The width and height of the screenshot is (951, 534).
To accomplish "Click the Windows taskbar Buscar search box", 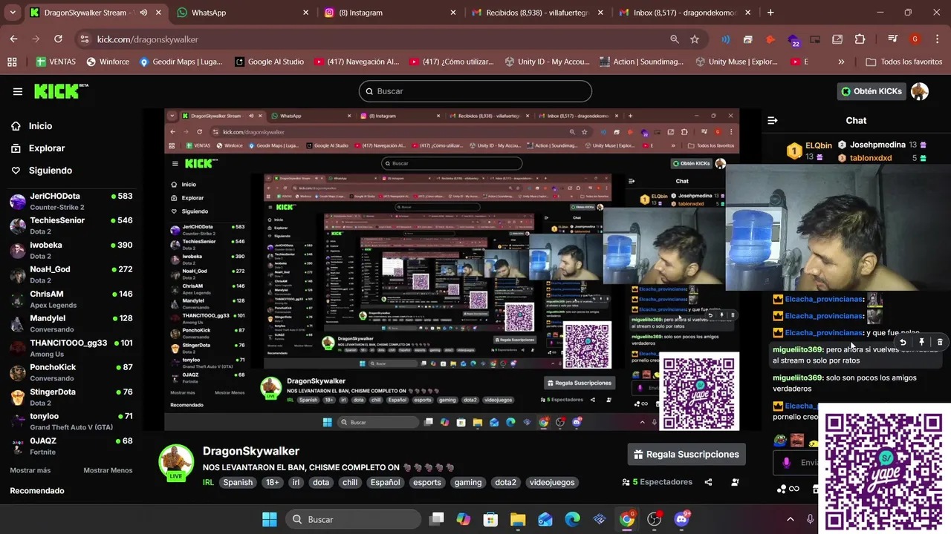I will (x=353, y=519).
